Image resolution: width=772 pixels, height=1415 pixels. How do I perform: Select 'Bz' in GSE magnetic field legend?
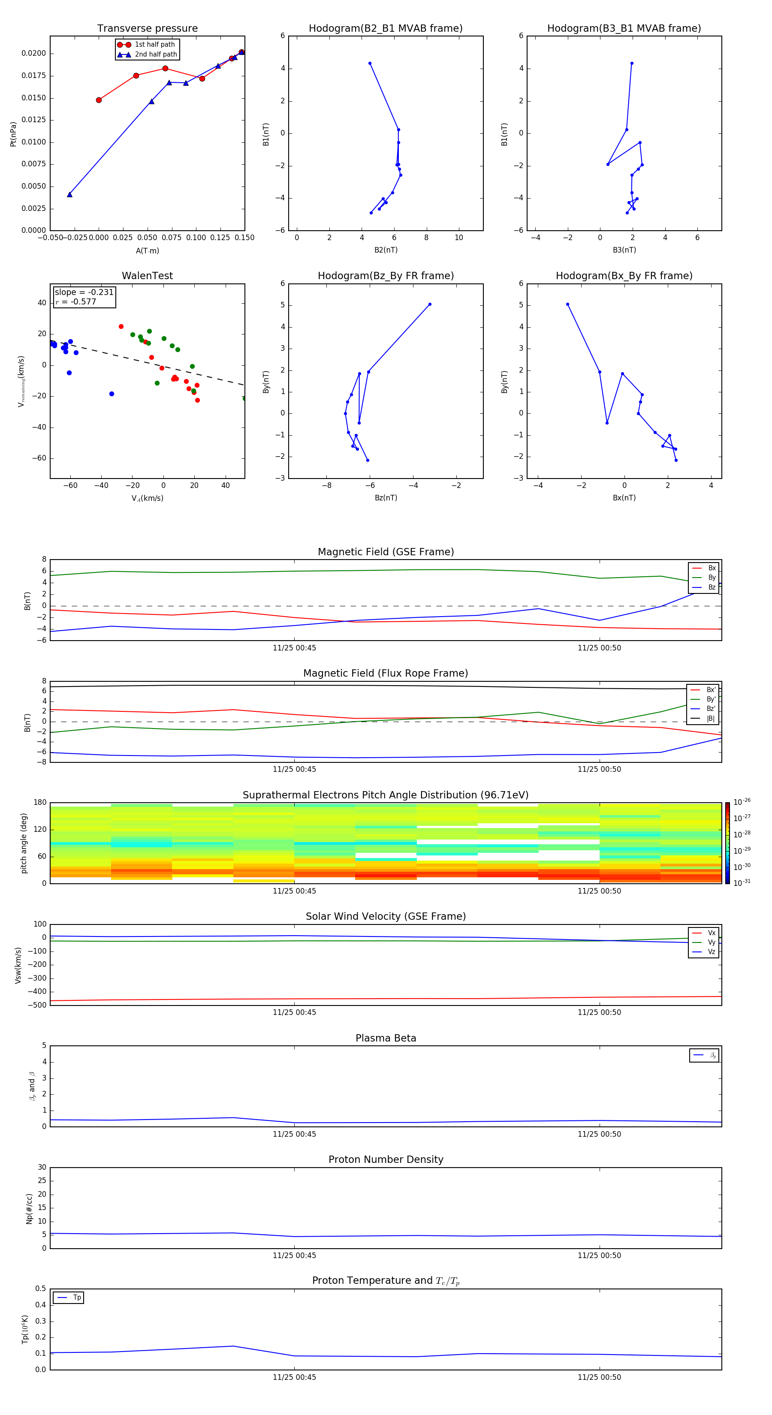click(704, 587)
